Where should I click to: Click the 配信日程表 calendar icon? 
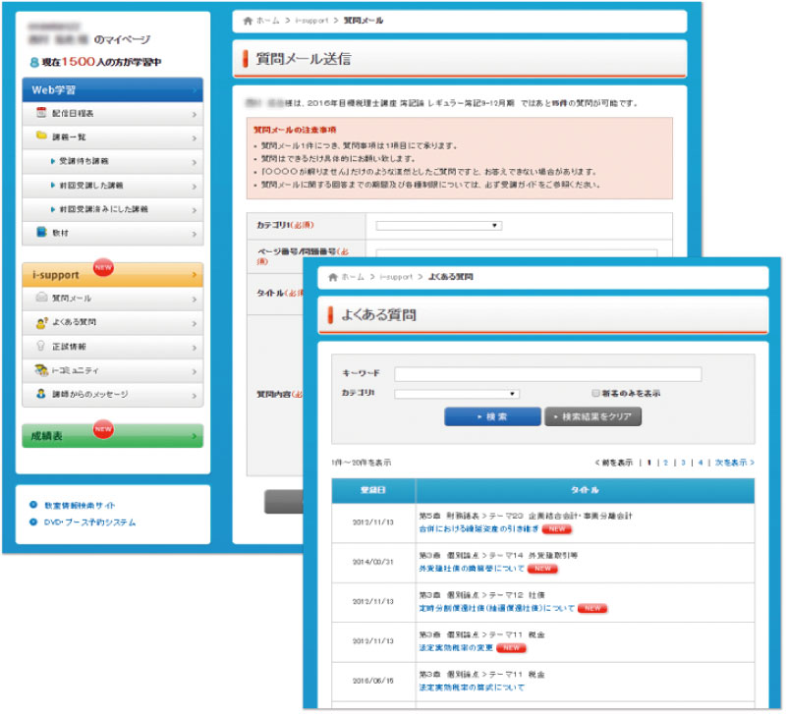click(x=42, y=114)
